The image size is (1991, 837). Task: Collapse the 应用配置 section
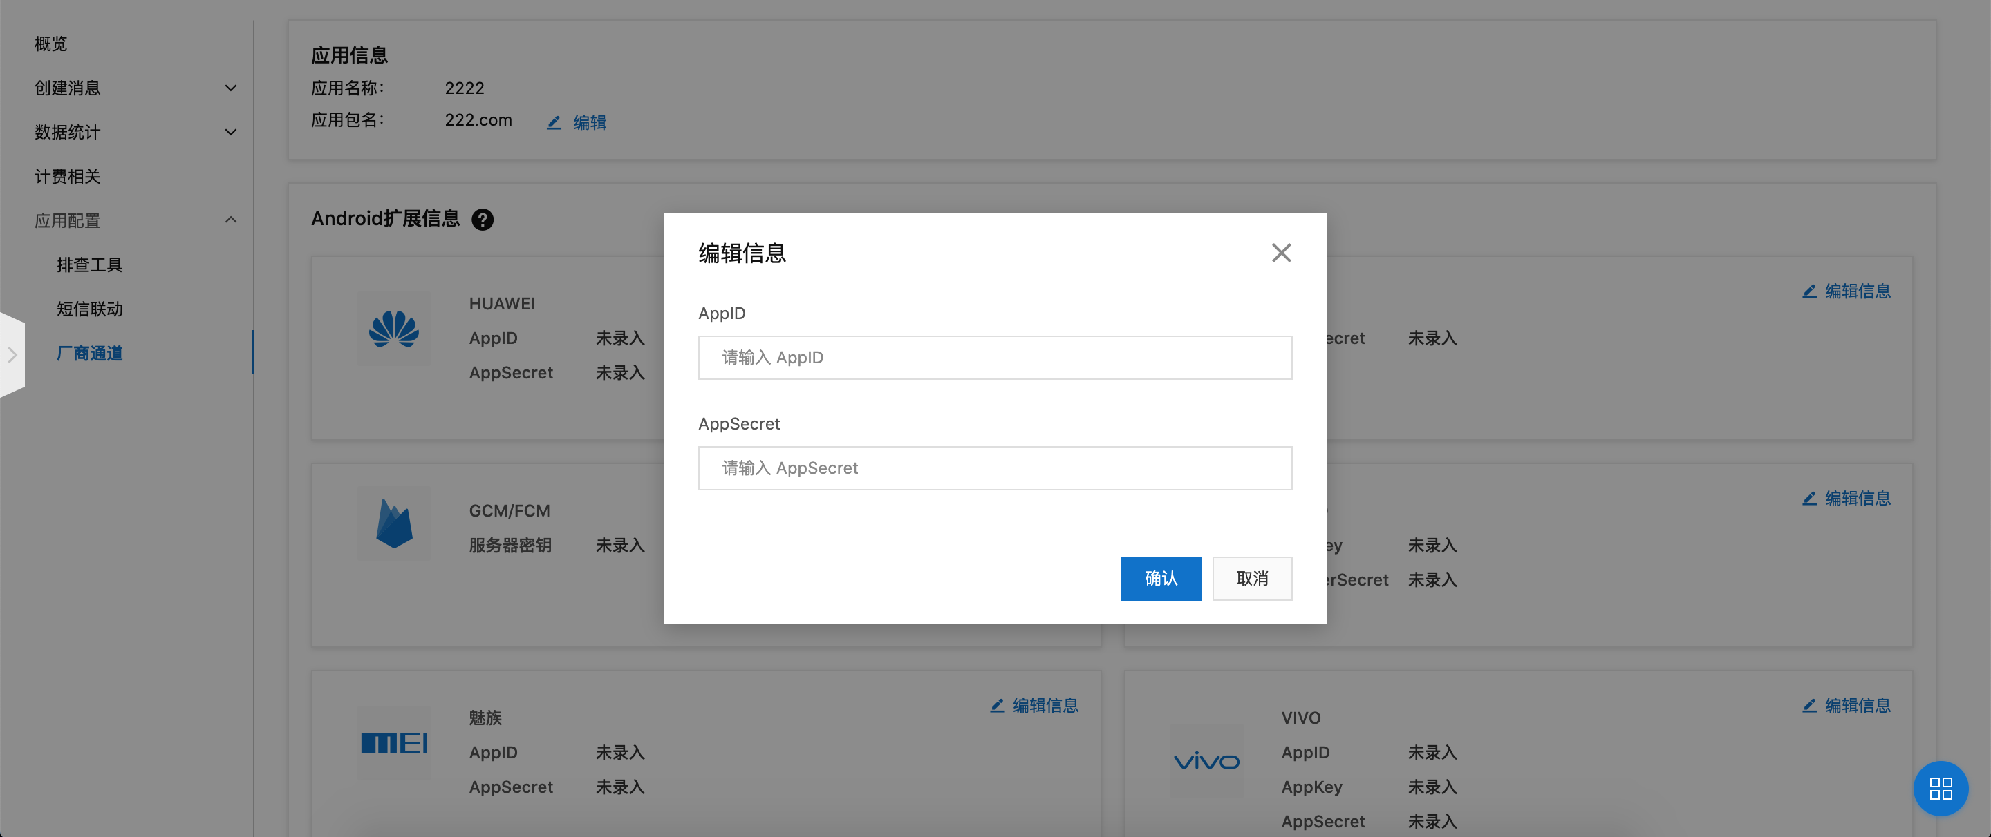230,220
